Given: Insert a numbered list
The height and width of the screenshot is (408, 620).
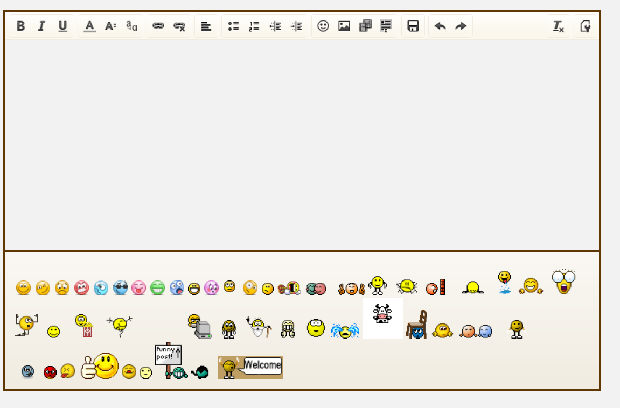Looking at the screenshot, I should point(254,26).
